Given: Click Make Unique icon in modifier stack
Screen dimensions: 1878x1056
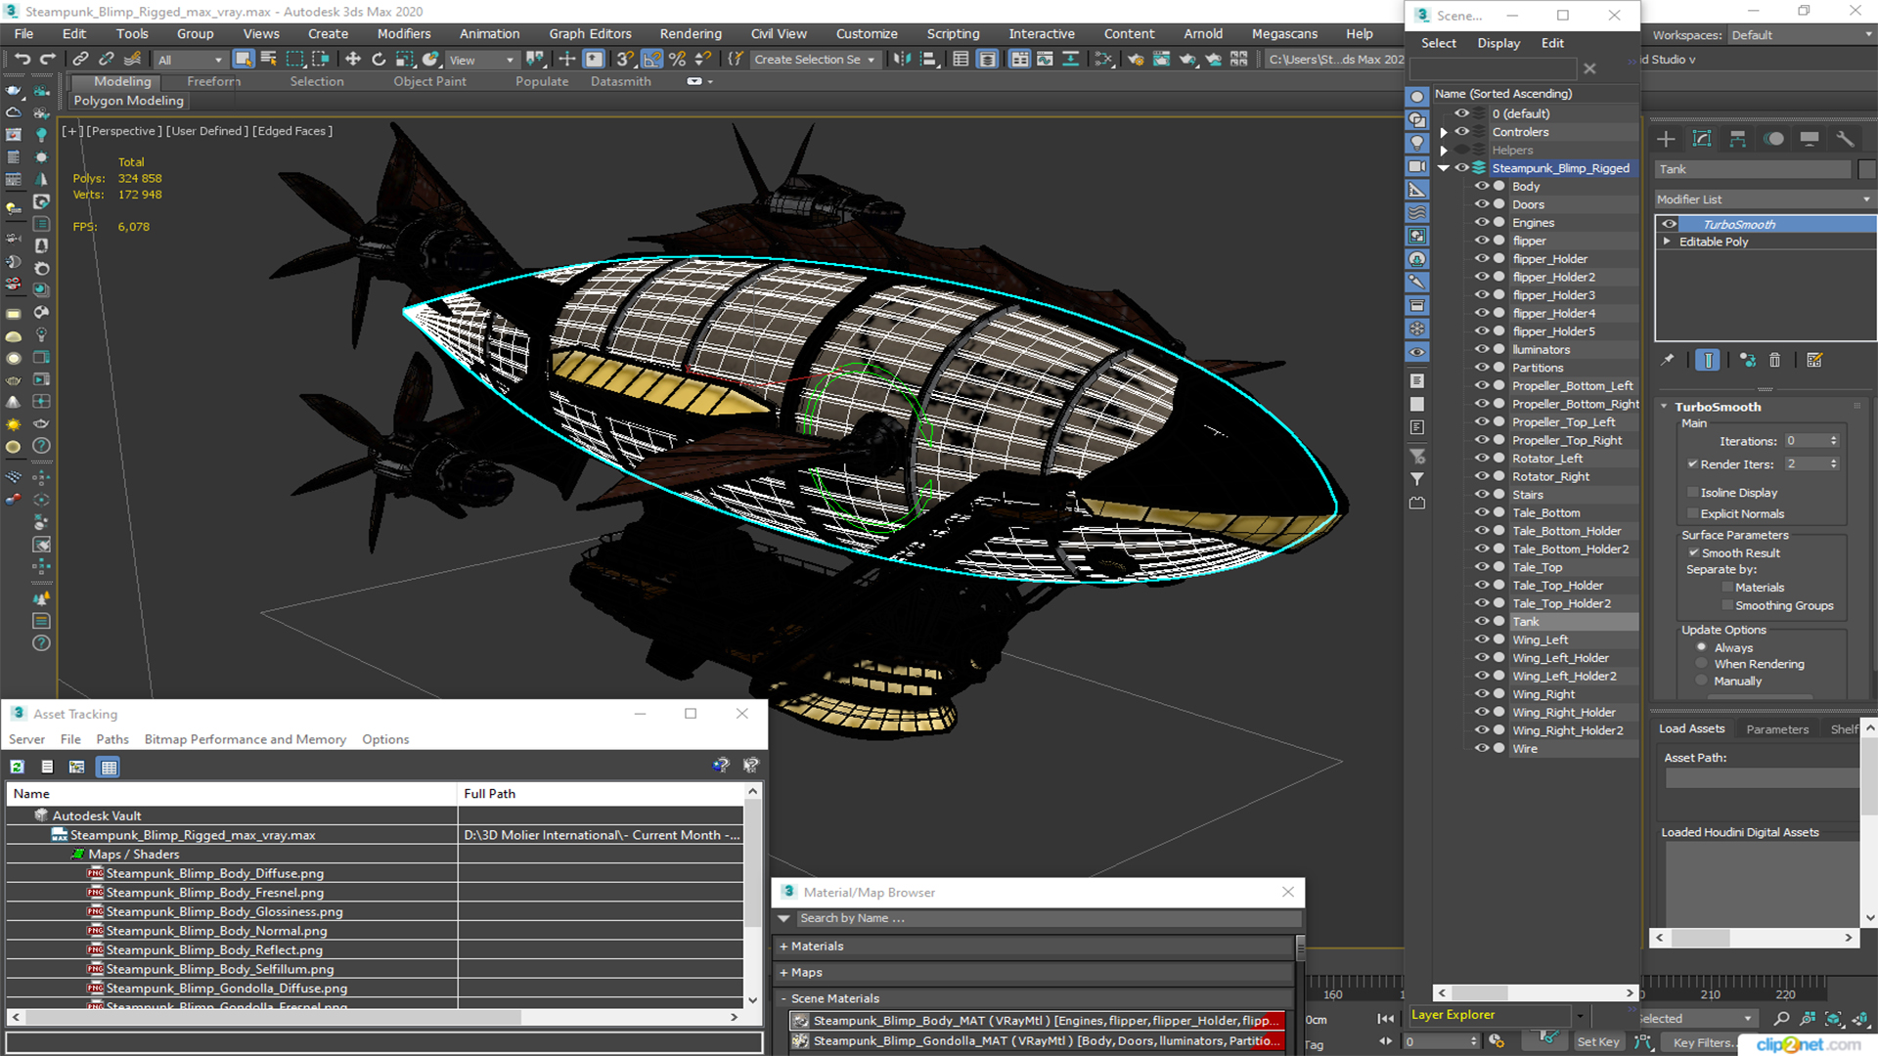Looking at the screenshot, I should coord(1748,360).
